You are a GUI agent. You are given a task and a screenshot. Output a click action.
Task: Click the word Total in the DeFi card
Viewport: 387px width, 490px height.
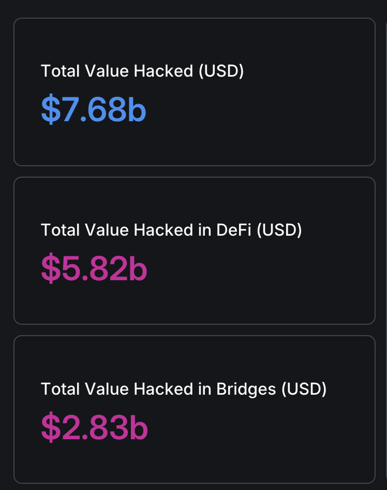[57, 229]
